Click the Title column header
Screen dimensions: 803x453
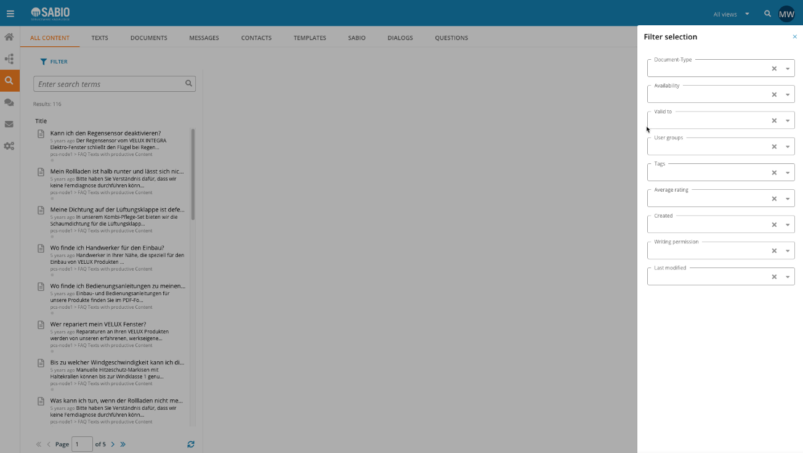tap(41, 121)
